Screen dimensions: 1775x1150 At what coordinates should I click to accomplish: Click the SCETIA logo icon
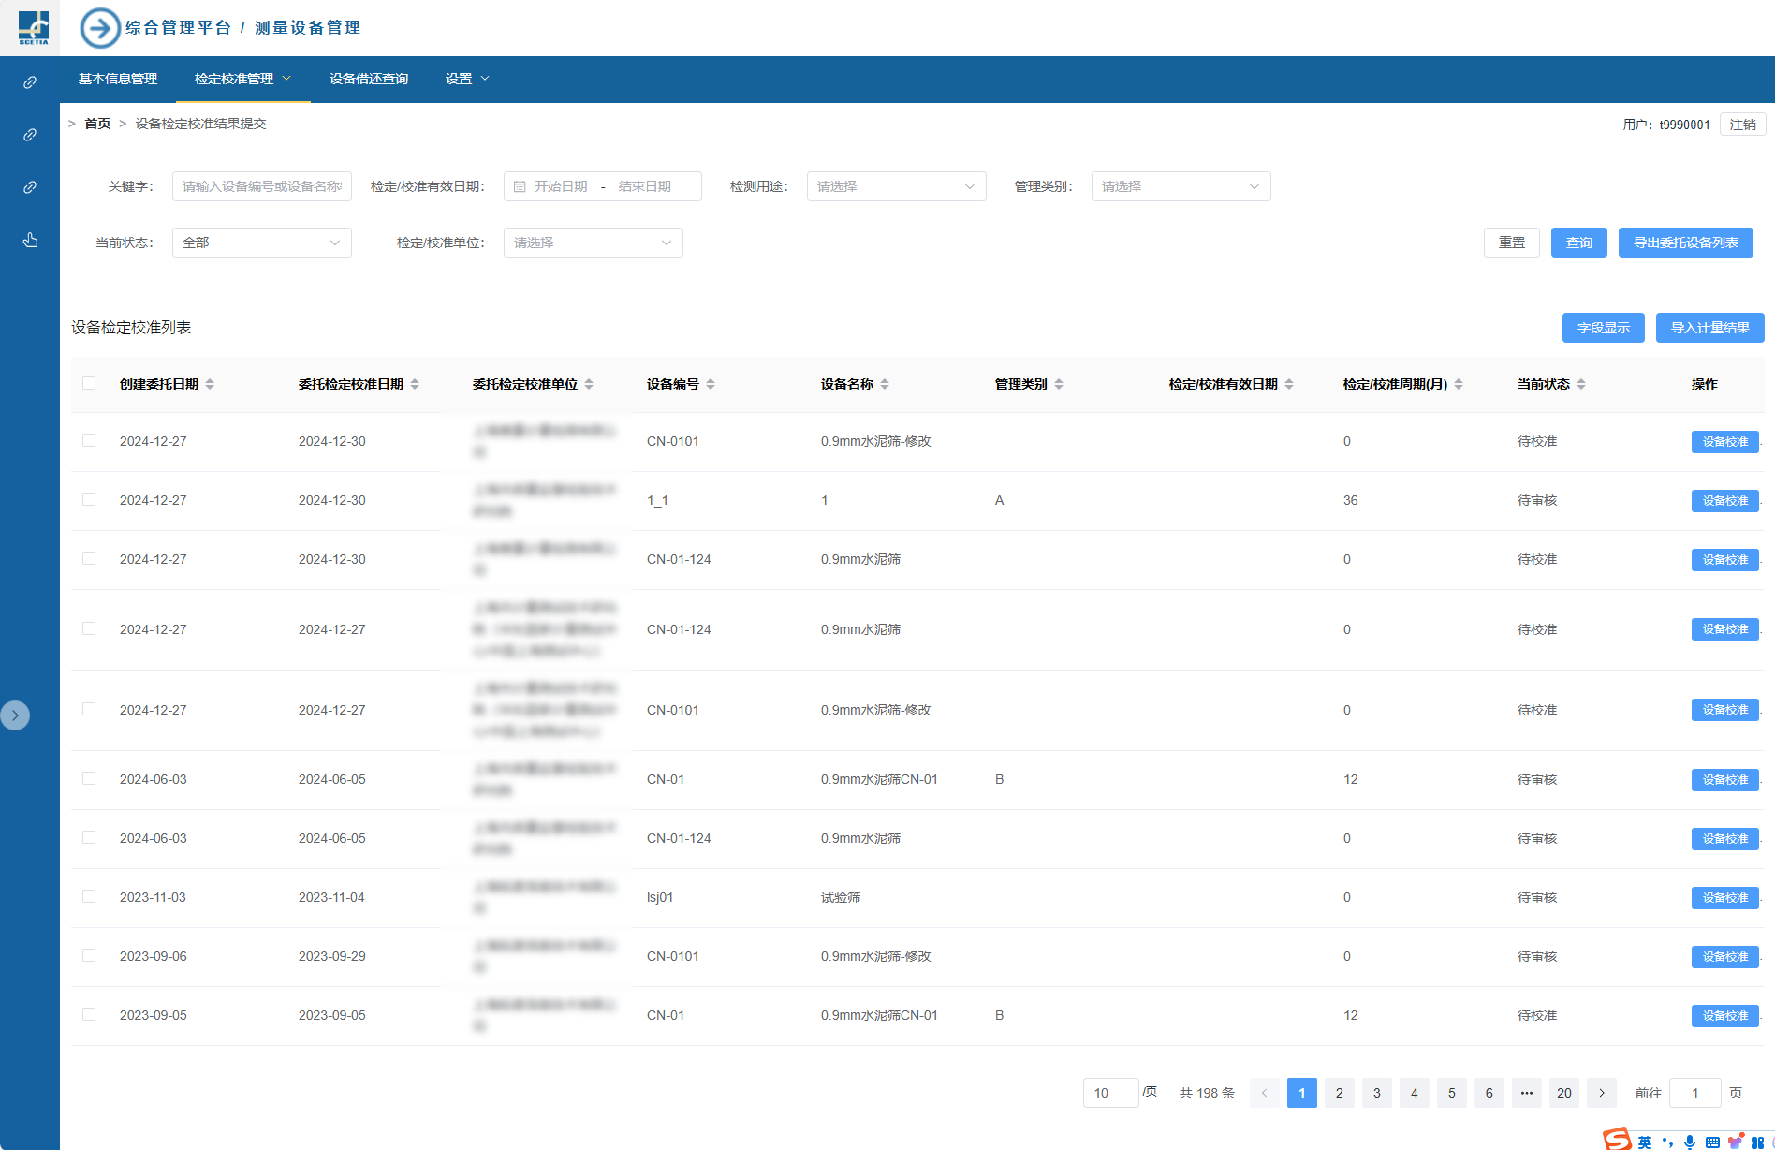pyautogui.click(x=34, y=28)
